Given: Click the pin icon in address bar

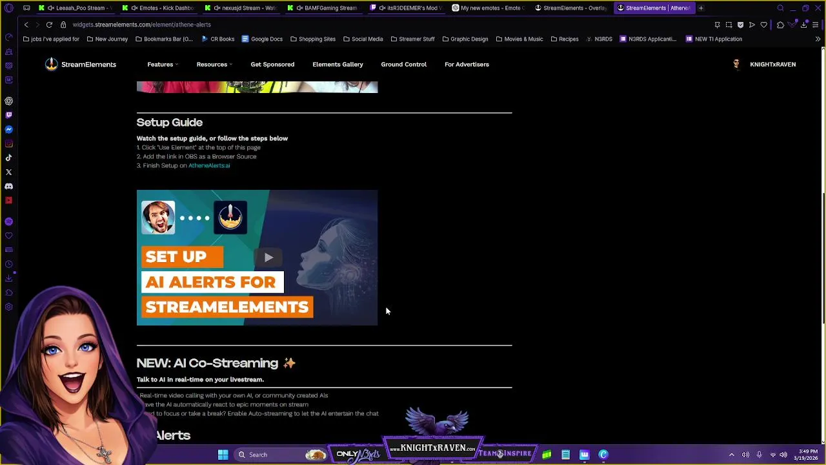Looking at the screenshot, I should click(717, 25).
